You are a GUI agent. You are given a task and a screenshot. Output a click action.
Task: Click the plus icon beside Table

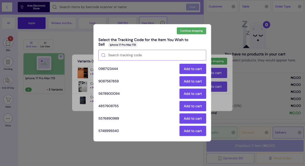(266, 7)
